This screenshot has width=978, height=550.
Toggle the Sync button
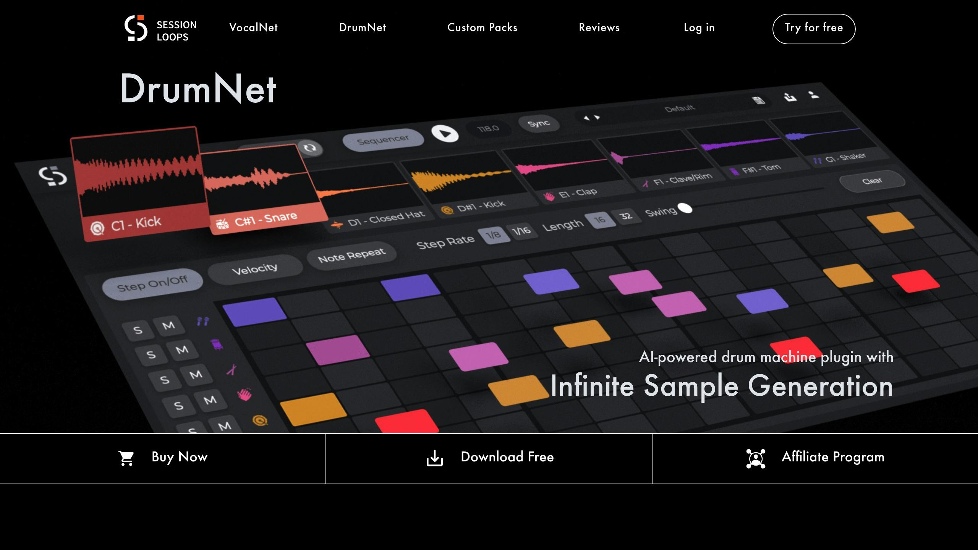click(539, 124)
